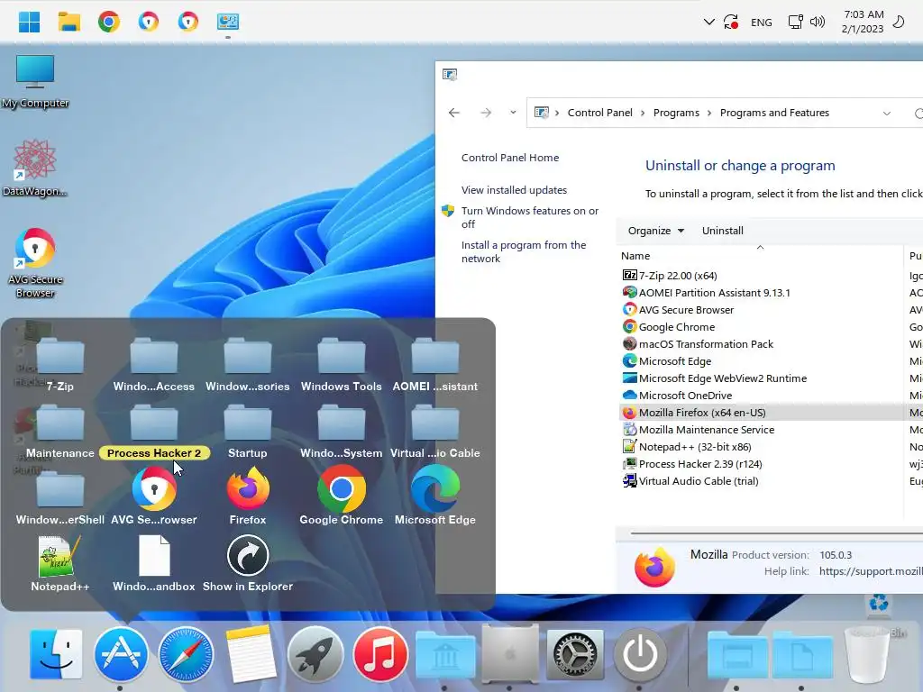Select Virtual Audio Cable (trial) entry

pyautogui.click(x=699, y=481)
